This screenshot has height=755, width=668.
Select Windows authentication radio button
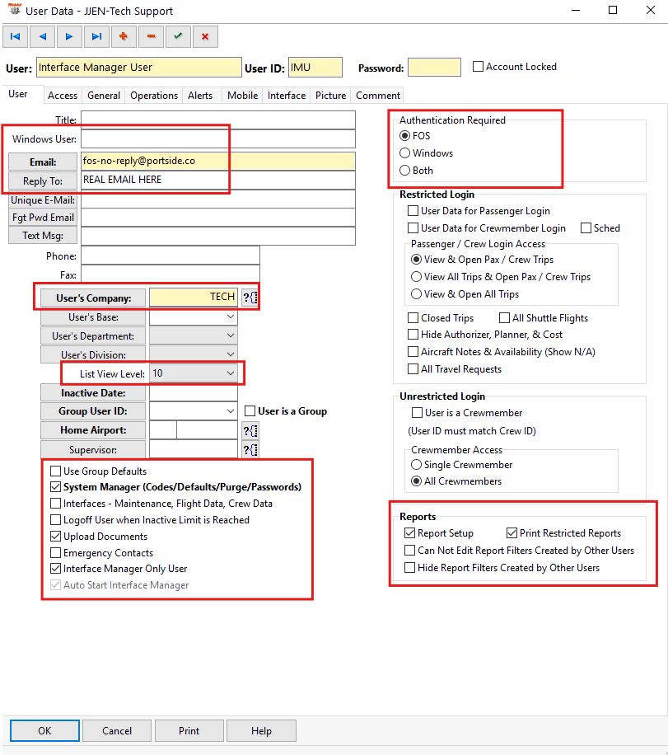click(x=404, y=153)
